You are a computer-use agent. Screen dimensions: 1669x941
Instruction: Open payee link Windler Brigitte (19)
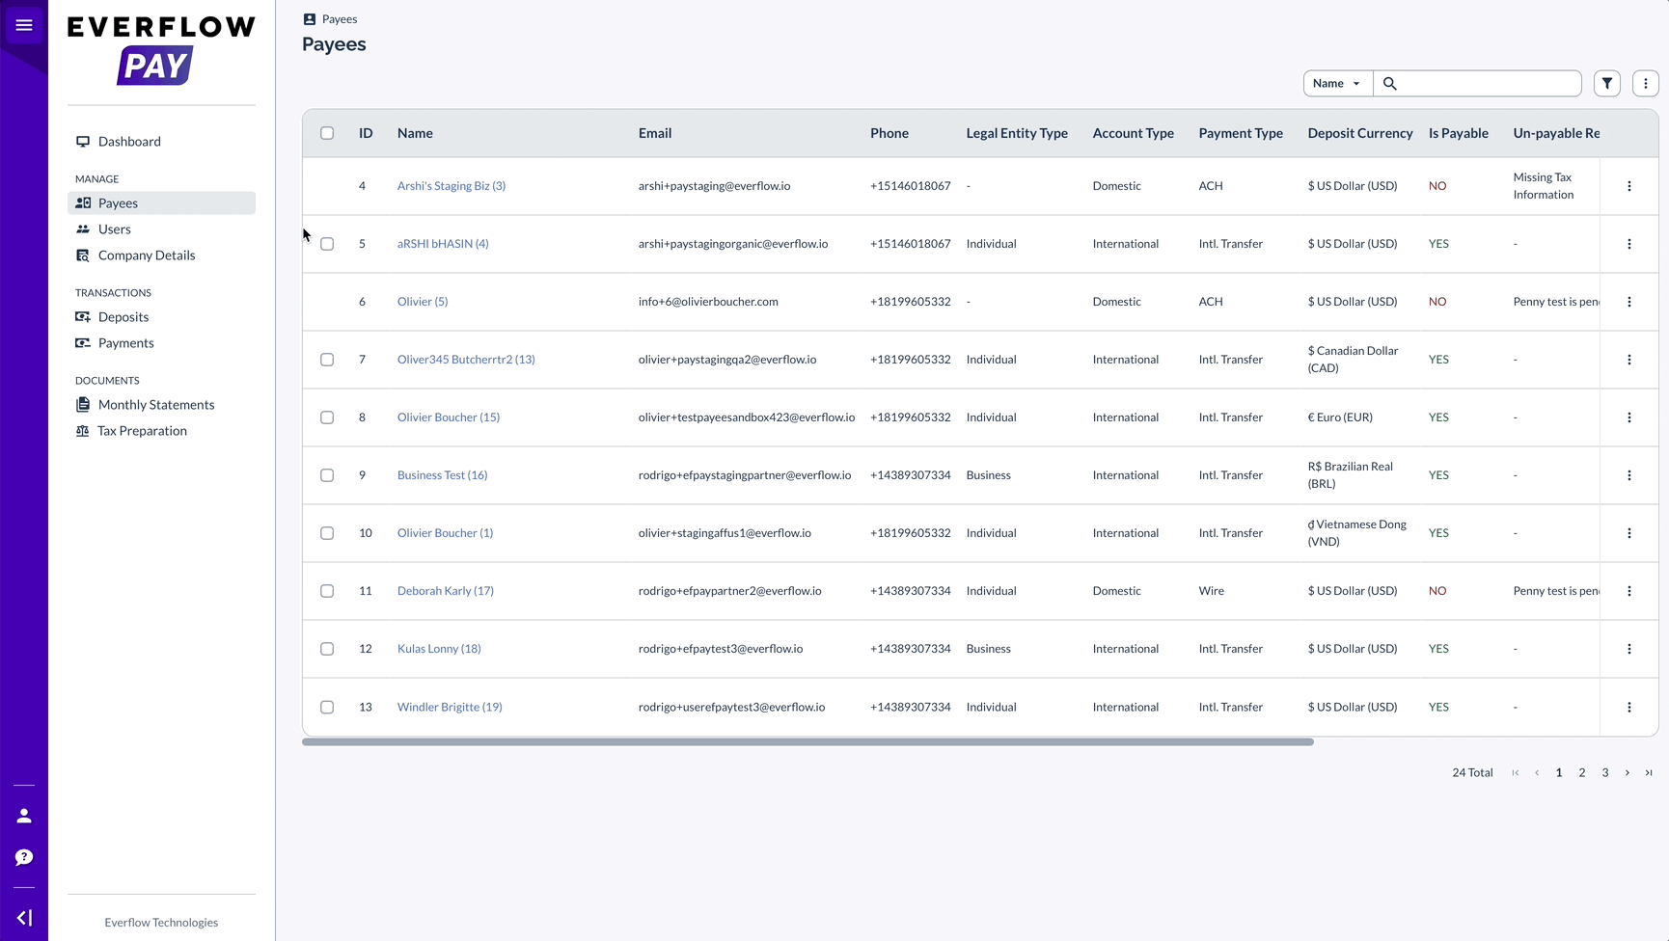(x=450, y=707)
